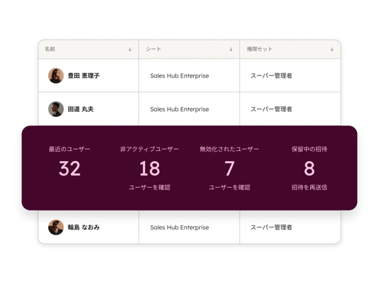
Task: Select user name 輪島 なおみ
Action: click(x=84, y=227)
